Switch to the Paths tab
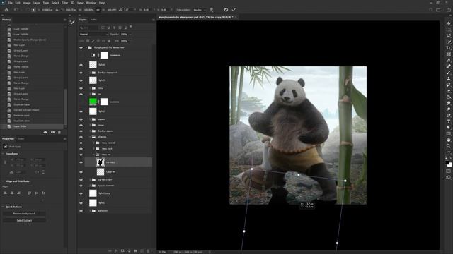Viewport: 453px width, 254px height. click(x=93, y=20)
